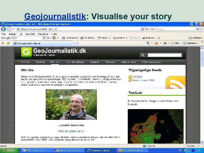Open the Hjælp menu

tap(54, 34)
